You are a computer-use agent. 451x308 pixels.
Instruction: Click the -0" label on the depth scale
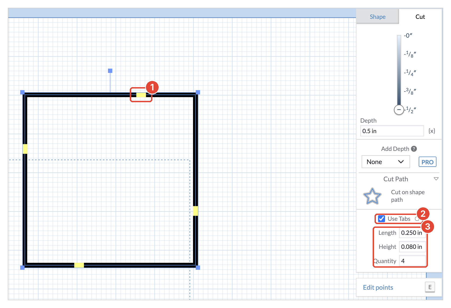coord(408,36)
